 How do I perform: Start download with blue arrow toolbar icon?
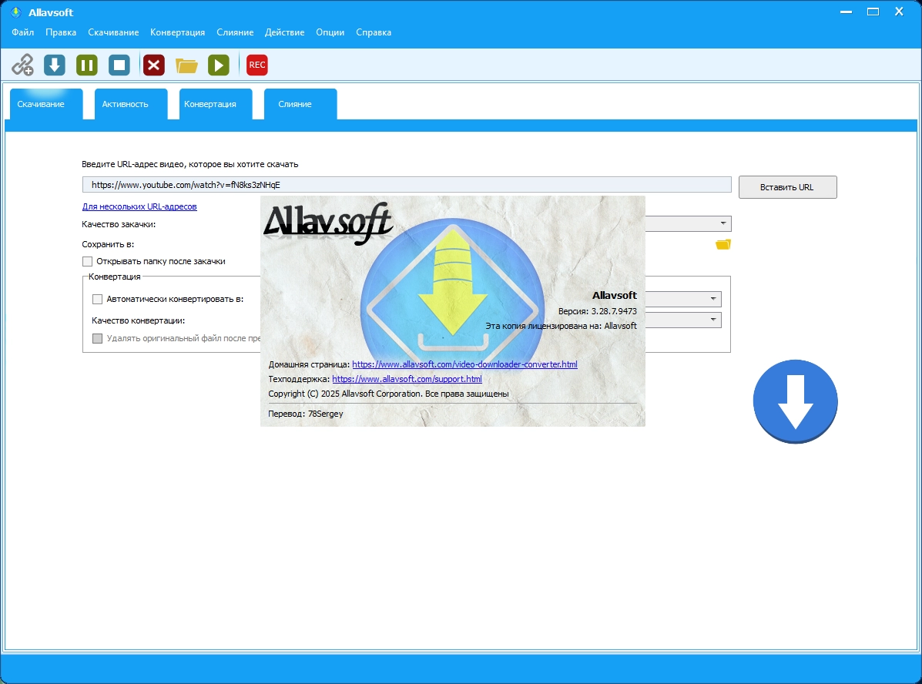coord(55,65)
